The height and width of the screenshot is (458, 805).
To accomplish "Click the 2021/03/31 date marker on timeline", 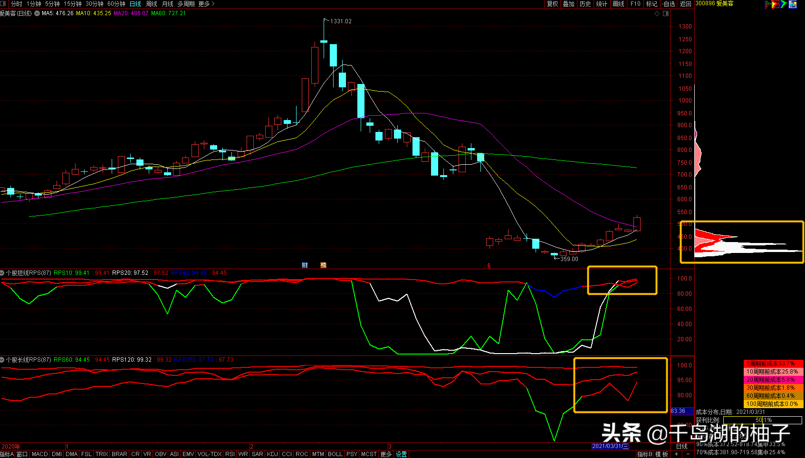I will coord(610,446).
